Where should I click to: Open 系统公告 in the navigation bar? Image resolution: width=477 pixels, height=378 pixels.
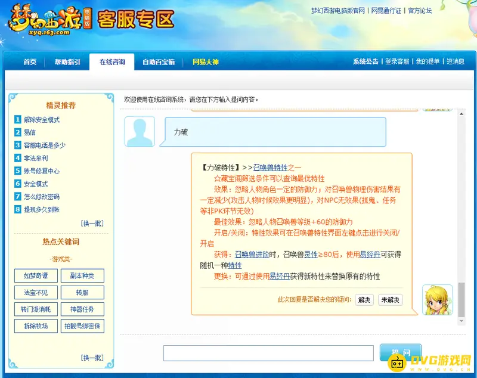366,61
